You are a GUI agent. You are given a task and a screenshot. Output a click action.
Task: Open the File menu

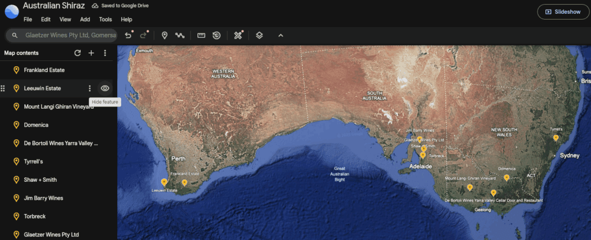(x=28, y=19)
